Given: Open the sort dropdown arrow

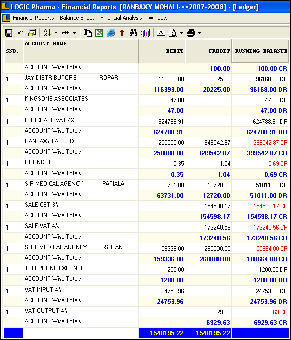Looking at the screenshot, I should pos(56,33).
